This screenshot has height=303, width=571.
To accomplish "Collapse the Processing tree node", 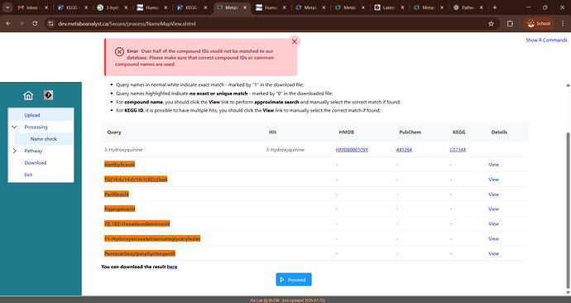I will coord(15,127).
